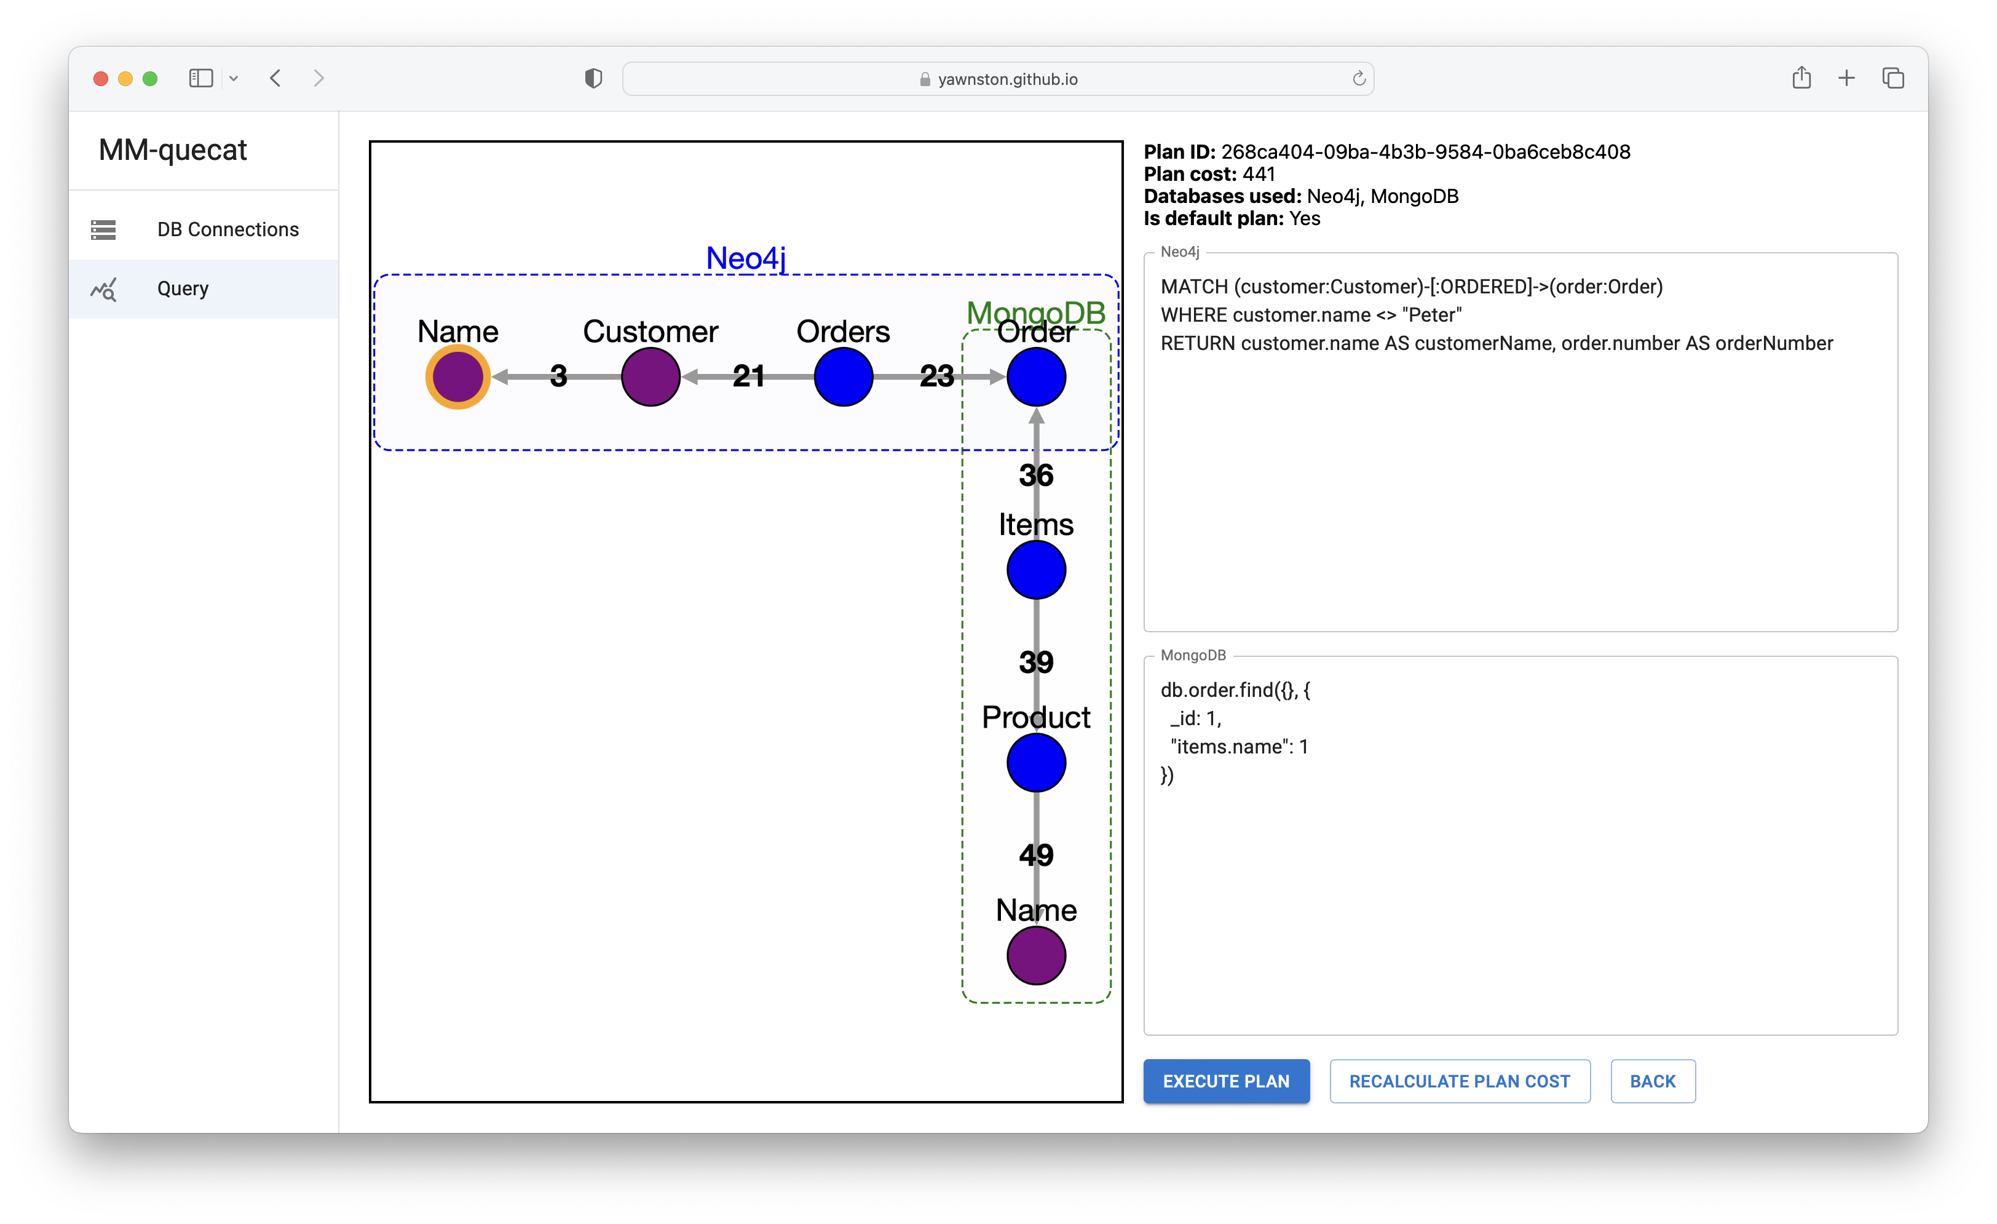Viewport: 1997px width, 1224px height.
Task: Click RECALCULATE PLAN COST button
Action: pos(1458,1080)
